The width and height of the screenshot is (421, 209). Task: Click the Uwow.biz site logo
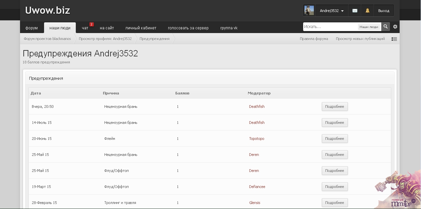47,10
